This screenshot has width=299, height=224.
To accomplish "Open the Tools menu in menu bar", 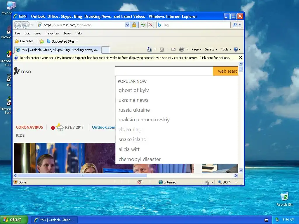I will tap(67, 33).
